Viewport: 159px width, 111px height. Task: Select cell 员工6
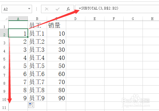pos(37,73)
